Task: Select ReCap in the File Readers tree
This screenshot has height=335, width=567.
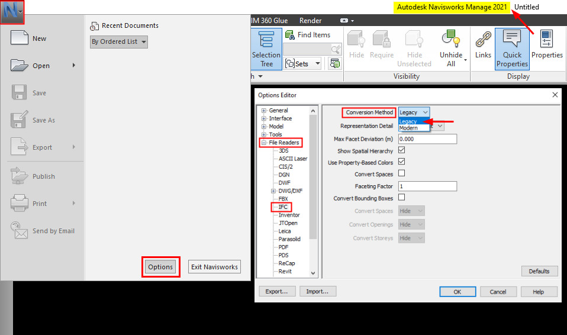Action: 286,263
